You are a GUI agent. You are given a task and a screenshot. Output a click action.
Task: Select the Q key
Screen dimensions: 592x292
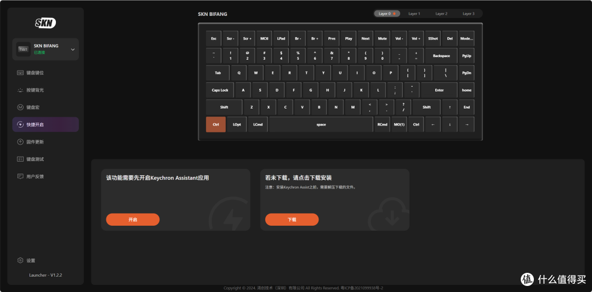coord(239,73)
